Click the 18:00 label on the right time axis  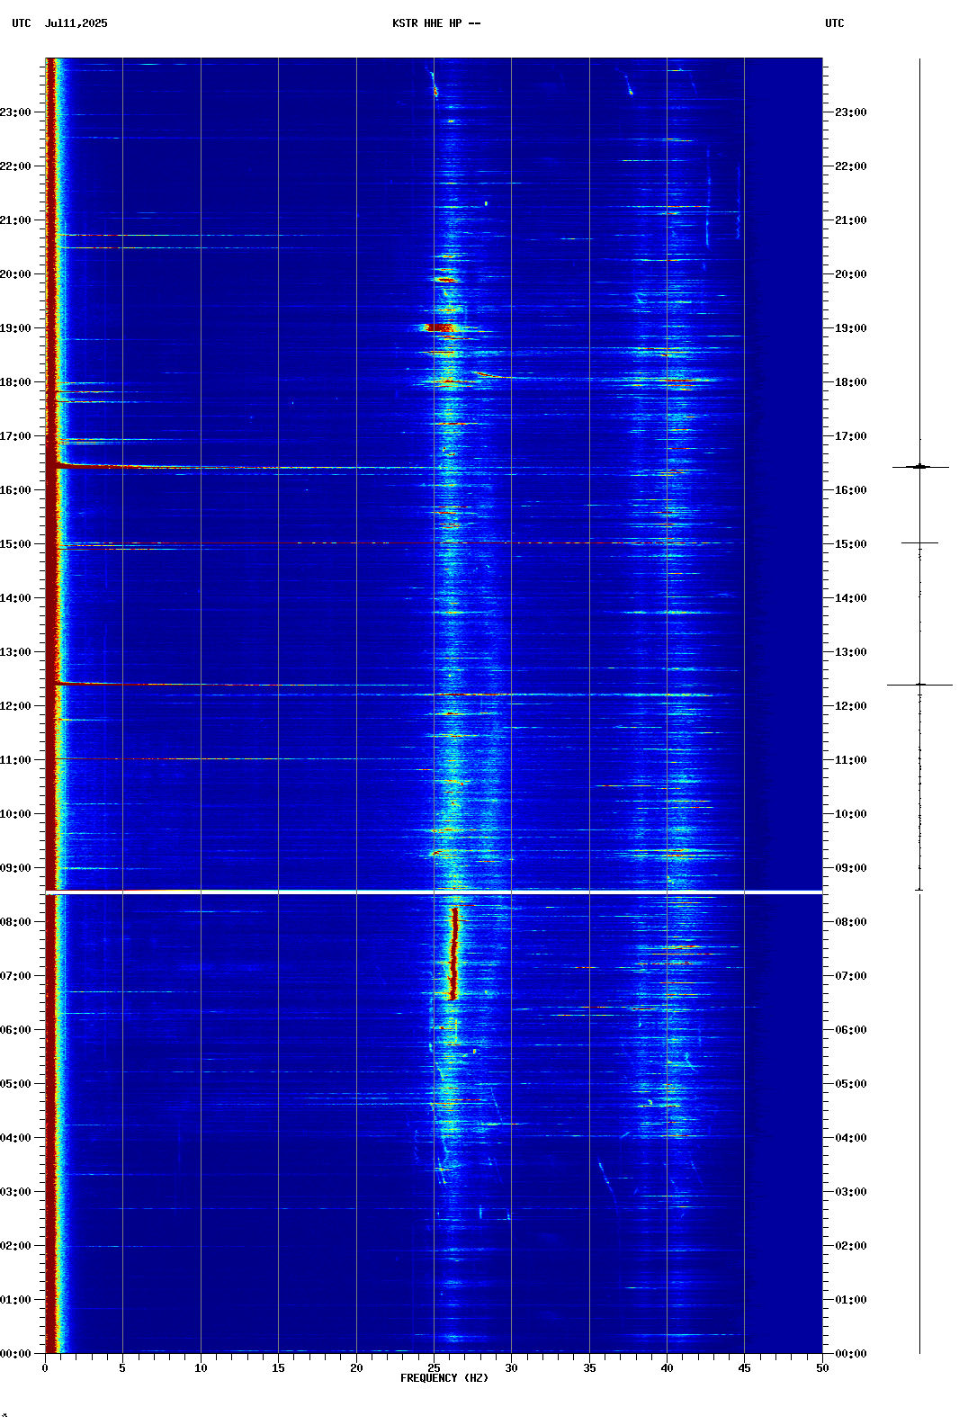coord(851,382)
